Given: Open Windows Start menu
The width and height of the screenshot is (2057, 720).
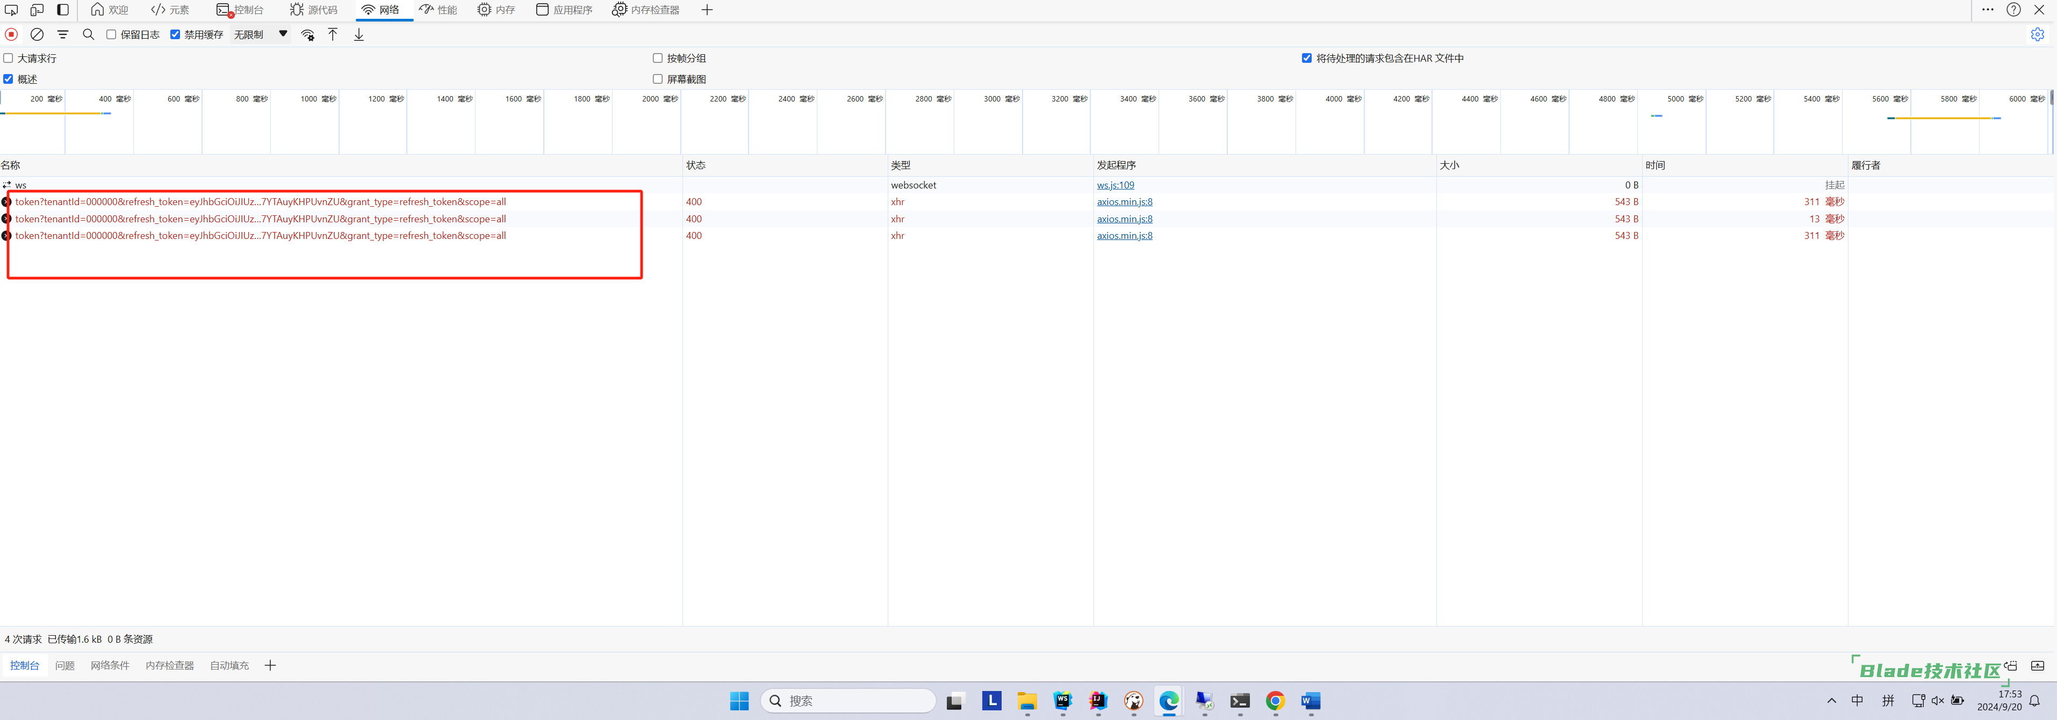Looking at the screenshot, I should [x=739, y=700].
